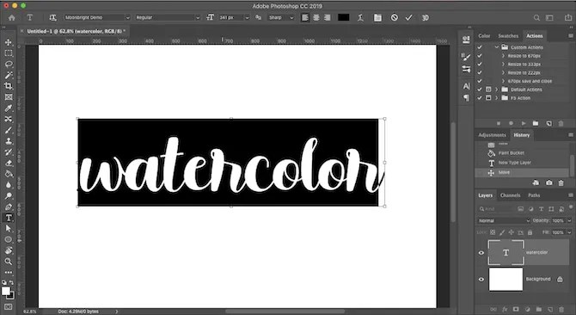Select the Zoom tool
Image resolution: width=576 pixels, height=315 pixels.
tap(9, 262)
